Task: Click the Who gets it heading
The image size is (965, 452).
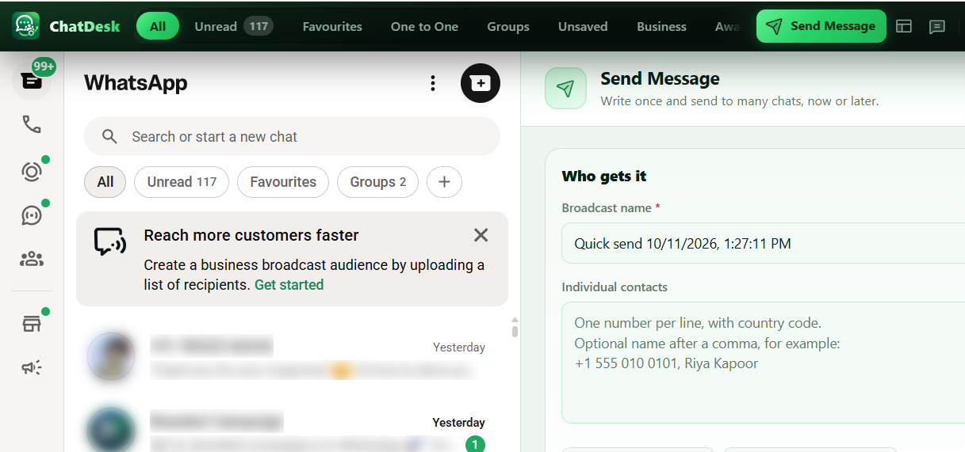Action: 604,177
